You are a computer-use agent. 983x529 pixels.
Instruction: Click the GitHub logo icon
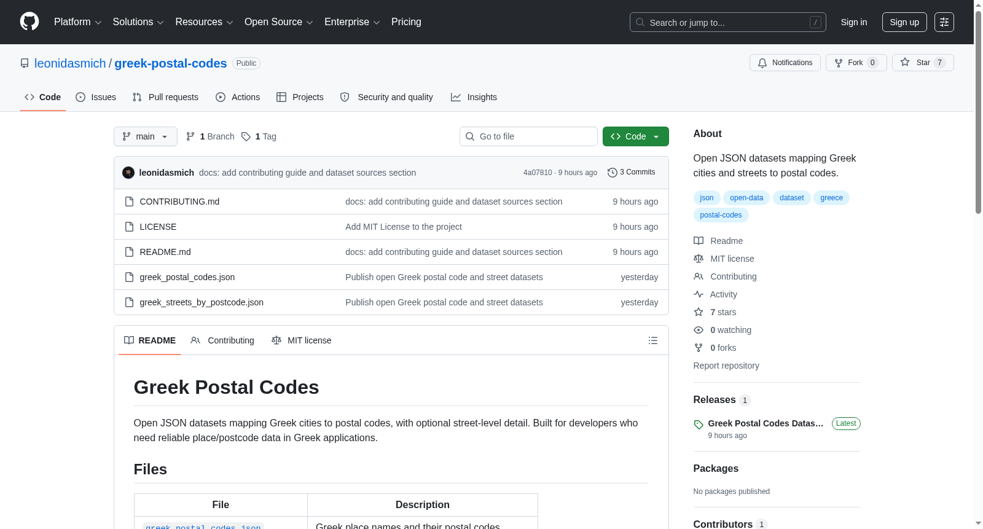[29, 22]
